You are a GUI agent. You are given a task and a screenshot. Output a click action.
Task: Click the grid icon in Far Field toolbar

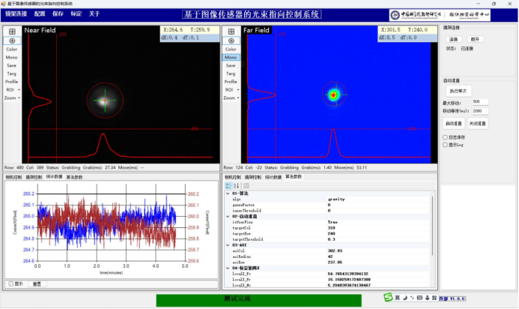231,31
